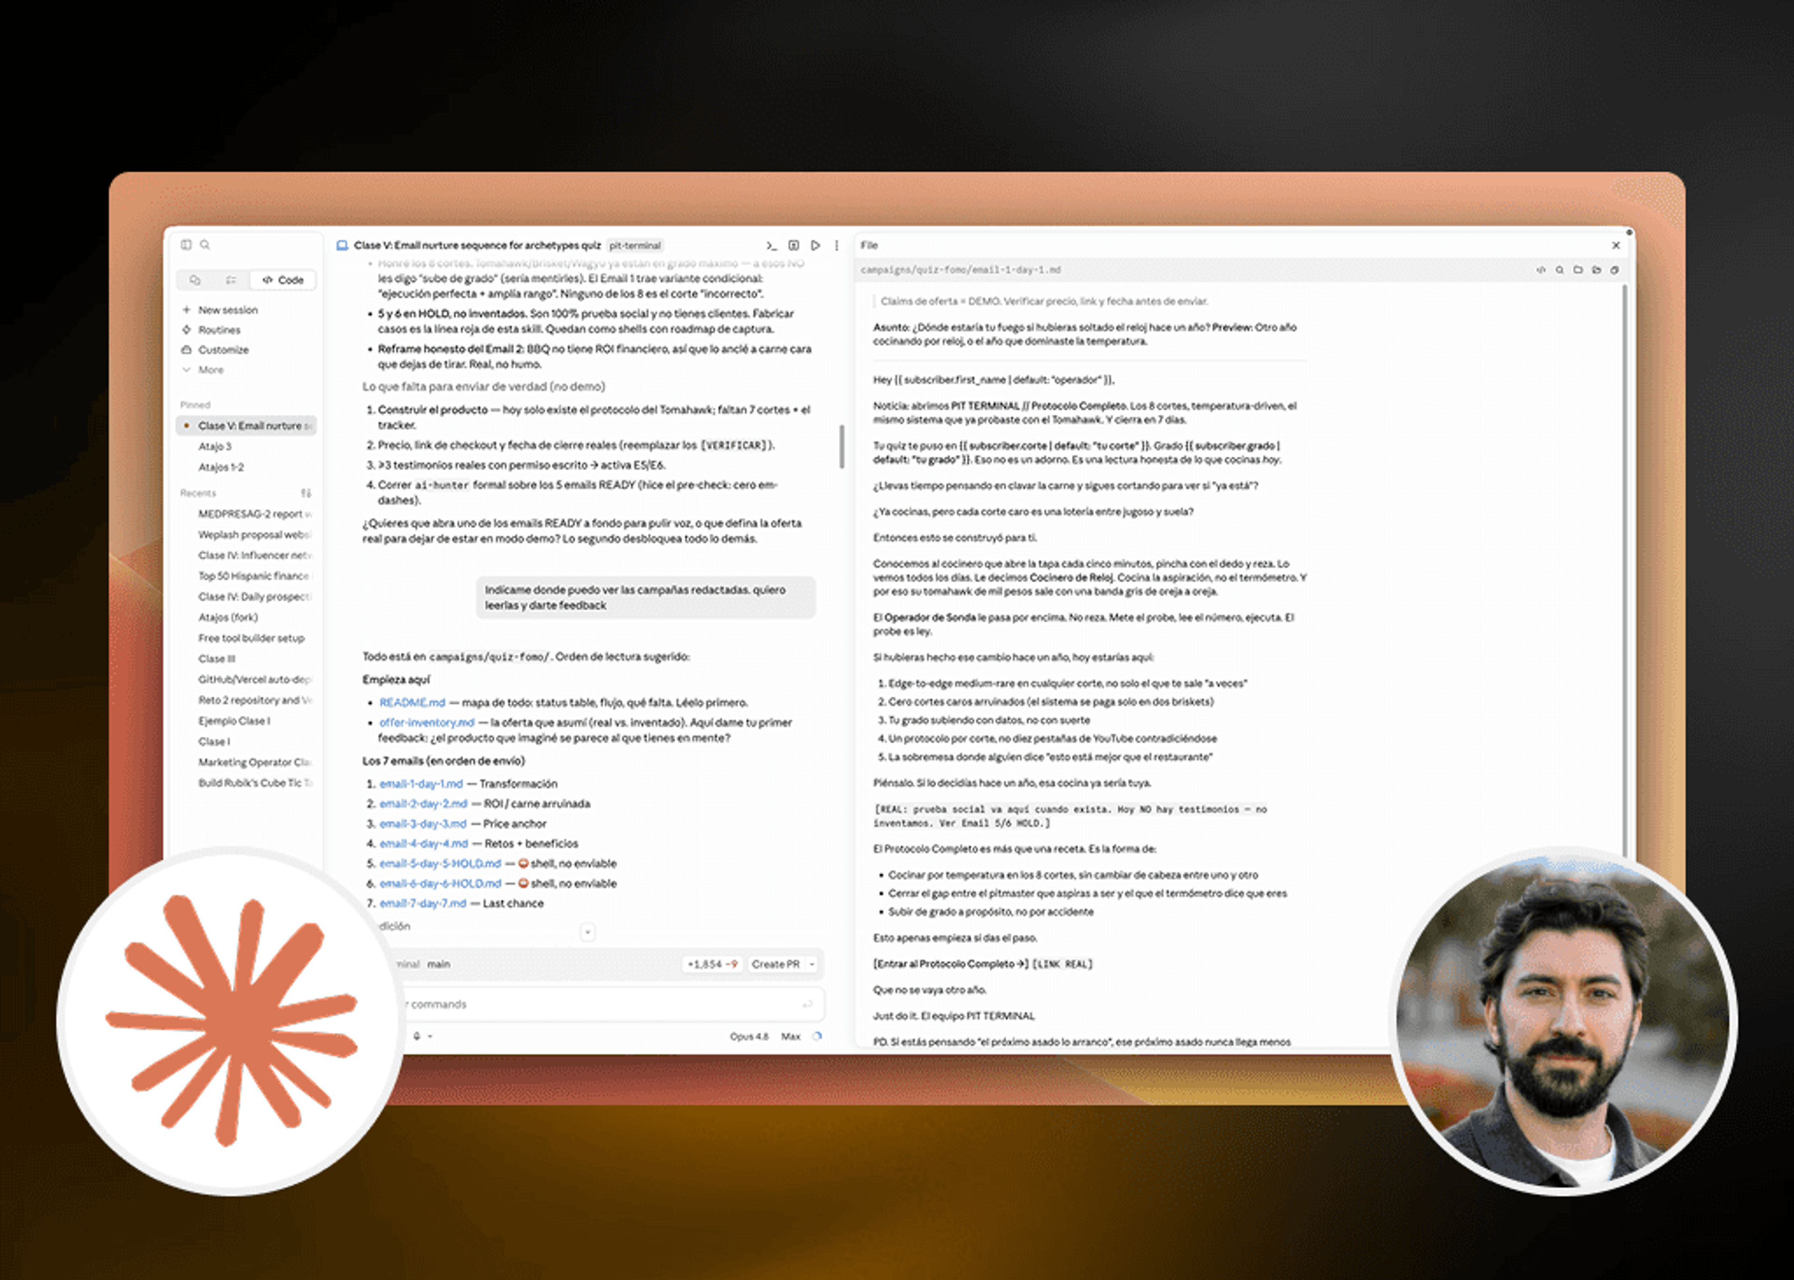Open the sidebar search magnifier
The width and height of the screenshot is (1794, 1280).
[205, 245]
